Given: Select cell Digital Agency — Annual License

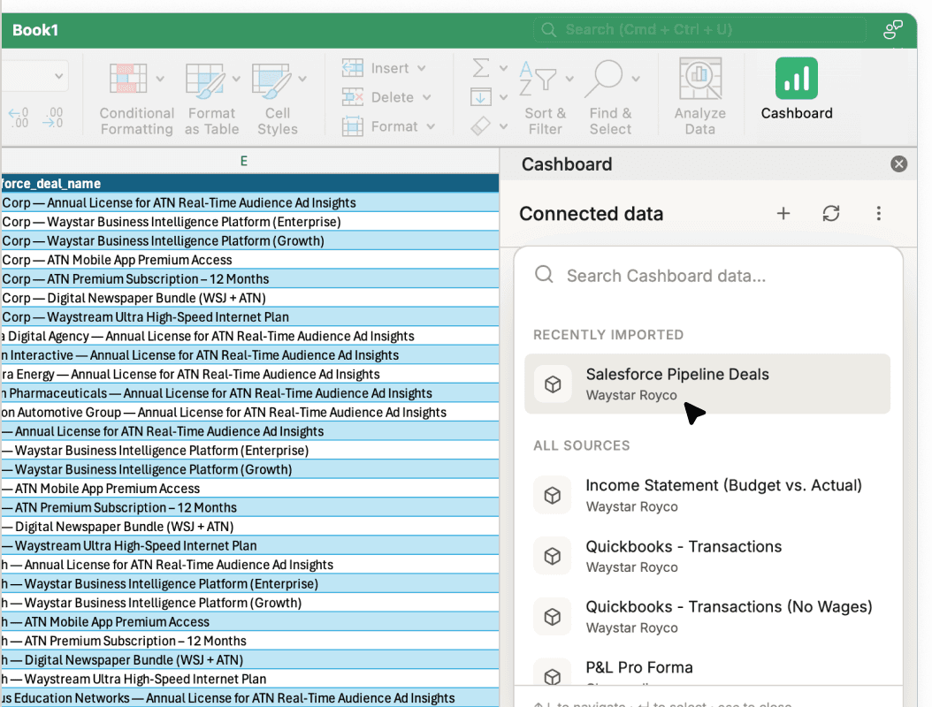Looking at the screenshot, I should click(x=249, y=336).
